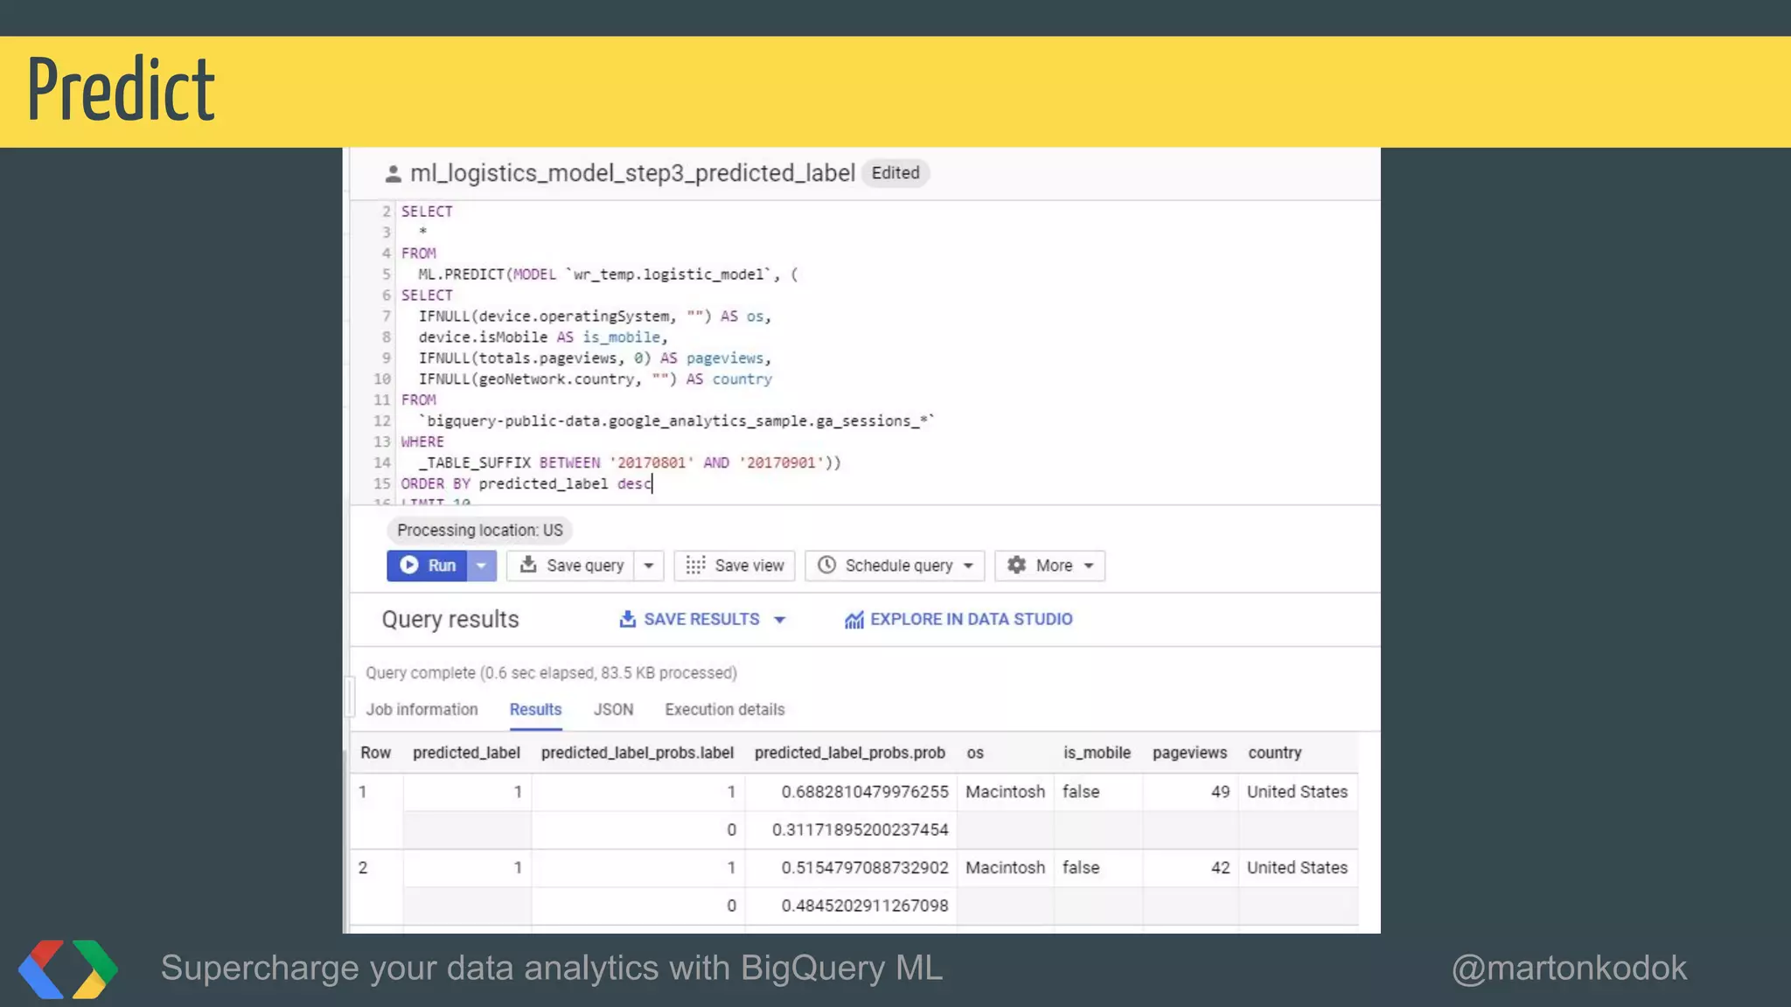Click United States in result row 2

pyautogui.click(x=1297, y=868)
